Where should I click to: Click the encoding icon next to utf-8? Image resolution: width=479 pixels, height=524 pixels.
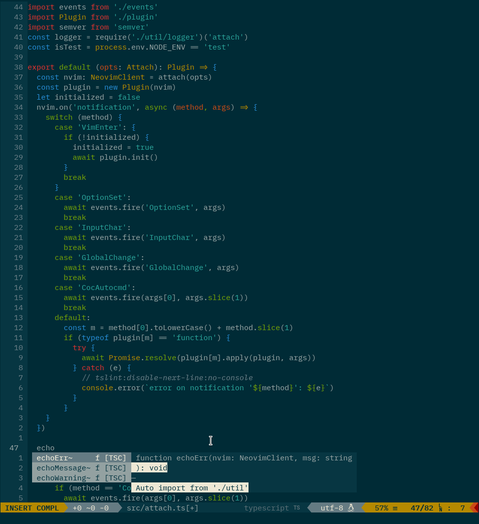(352, 507)
